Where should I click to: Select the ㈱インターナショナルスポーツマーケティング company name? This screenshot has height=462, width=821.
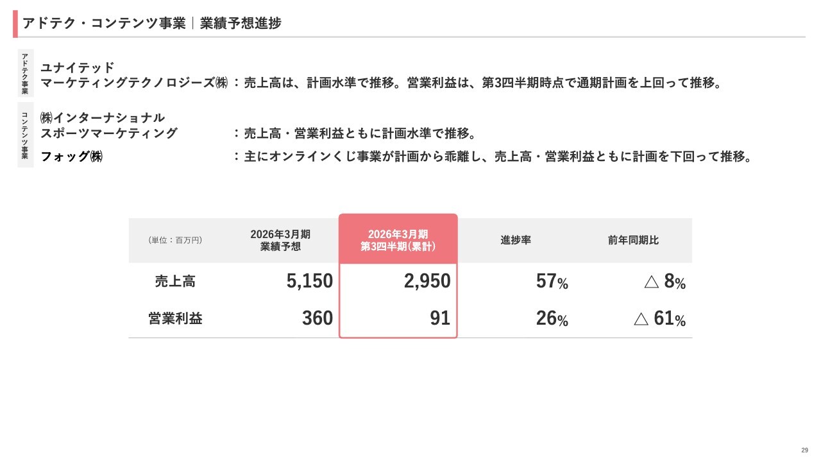(x=109, y=126)
